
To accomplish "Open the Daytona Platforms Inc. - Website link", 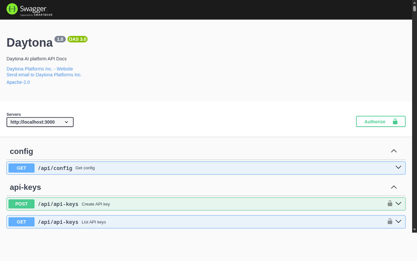I will point(40,69).
